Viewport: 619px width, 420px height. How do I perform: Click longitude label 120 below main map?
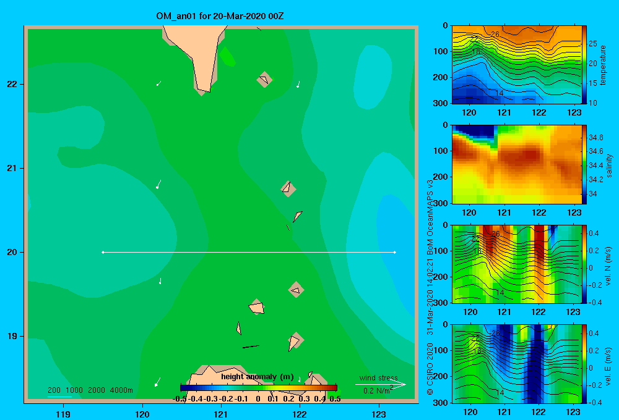coord(142,414)
